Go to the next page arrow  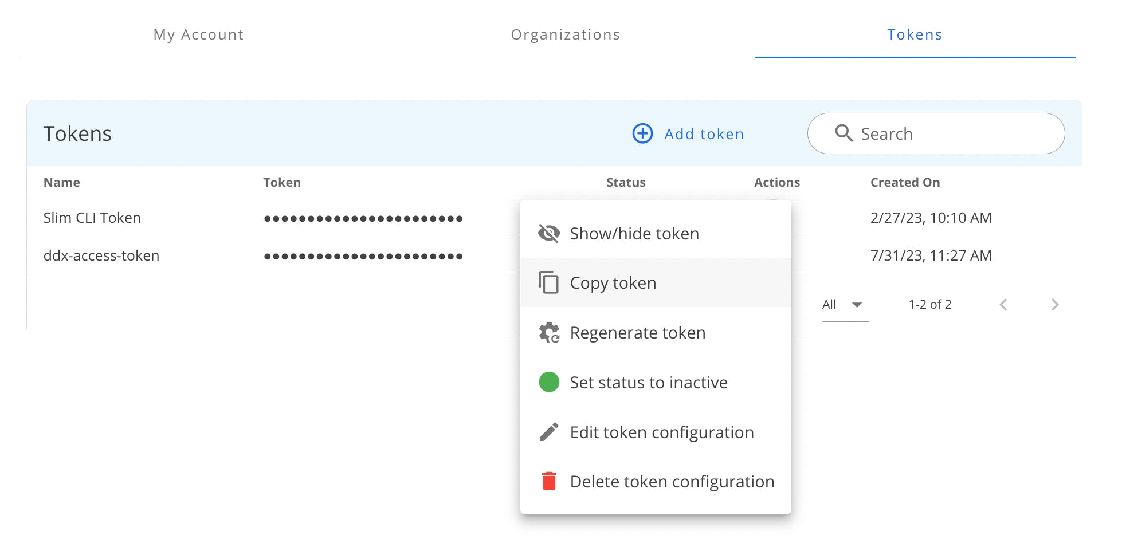pos(1054,305)
